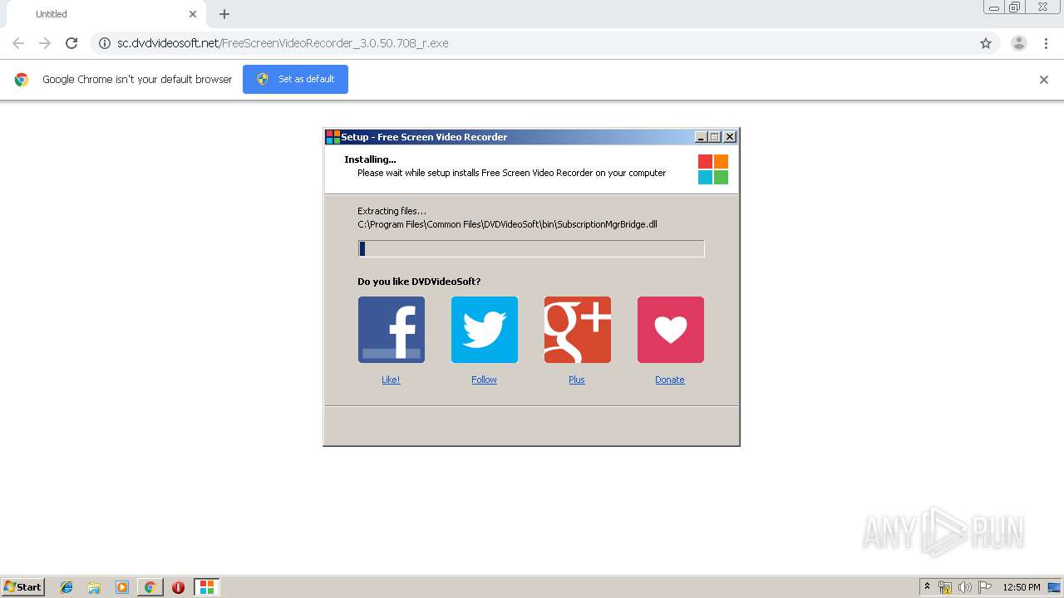Open the Chrome profile avatar
The height and width of the screenshot is (598, 1064).
[1019, 43]
